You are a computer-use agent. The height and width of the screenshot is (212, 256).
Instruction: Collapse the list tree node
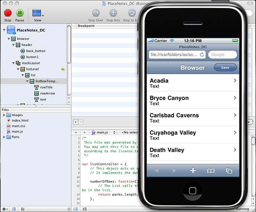coord(22,75)
